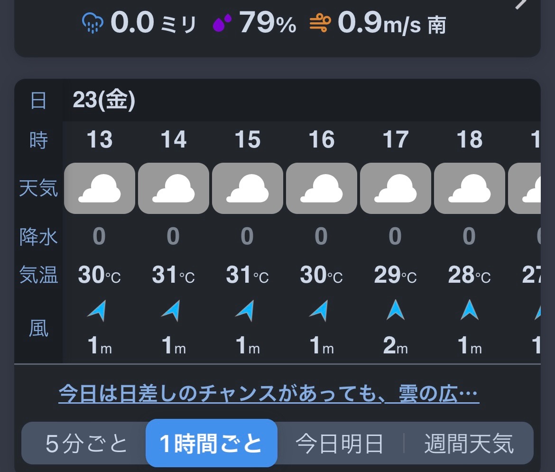Screen dimensions: 555x472
Task: Tap the 2m wind speed at 17 o'clock
Action: [x=395, y=345]
